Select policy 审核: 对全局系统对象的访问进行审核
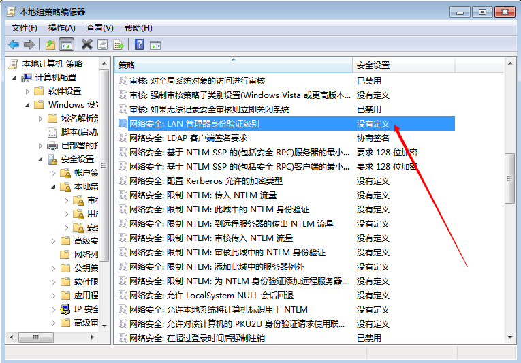Screen dimensions: 521x363 pos(197,81)
